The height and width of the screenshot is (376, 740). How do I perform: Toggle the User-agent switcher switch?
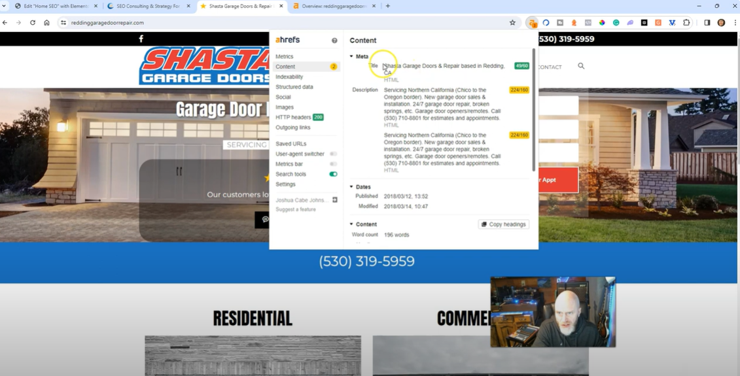(333, 154)
